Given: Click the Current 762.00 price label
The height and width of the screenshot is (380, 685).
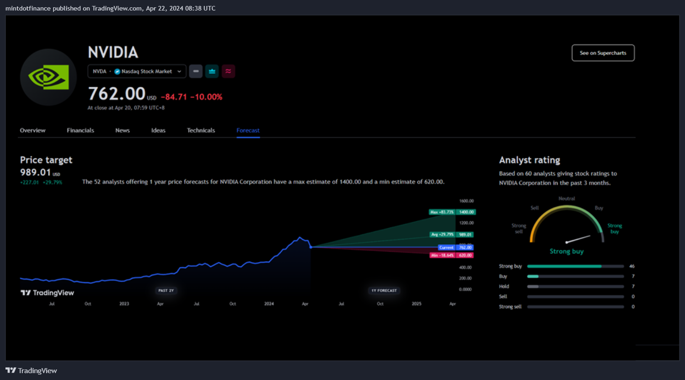Looking at the screenshot, I should (456, 247).
